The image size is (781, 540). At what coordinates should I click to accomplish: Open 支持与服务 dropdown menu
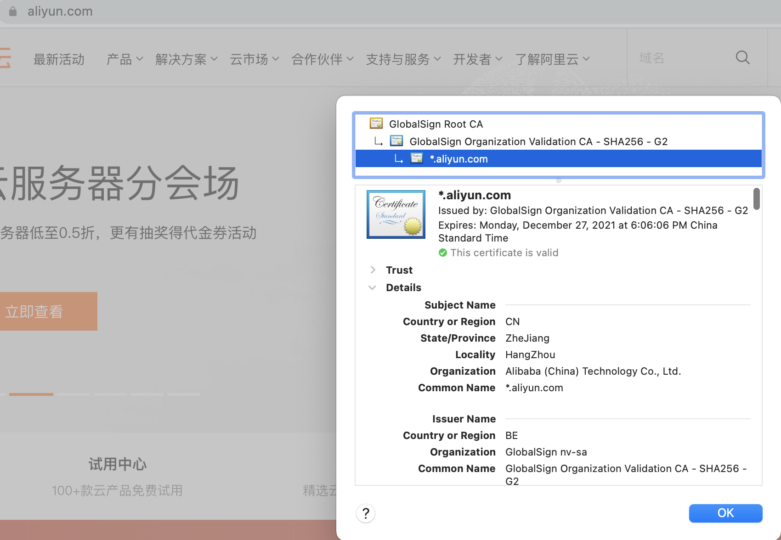coord(403,59)
